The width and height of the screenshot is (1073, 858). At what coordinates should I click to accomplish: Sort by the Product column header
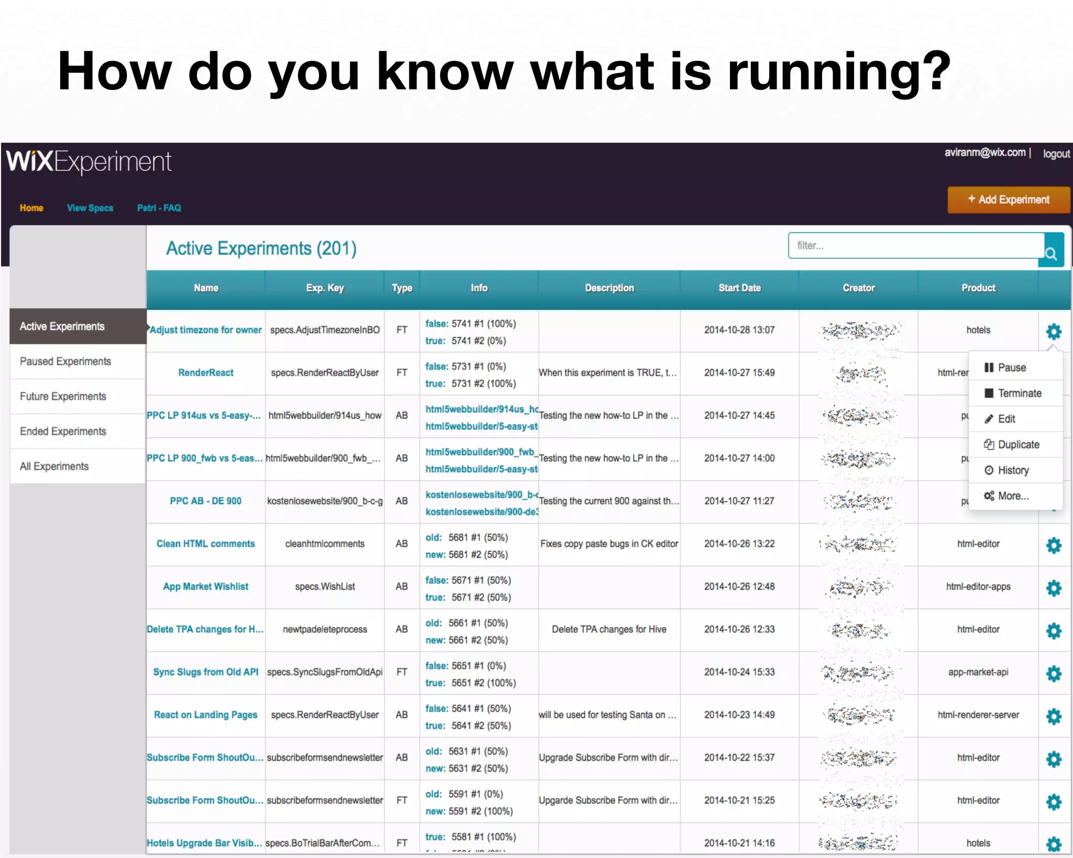point(978,288)
